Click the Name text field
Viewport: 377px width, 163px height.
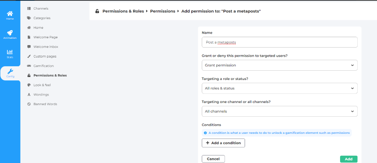[x=280, y=42]
